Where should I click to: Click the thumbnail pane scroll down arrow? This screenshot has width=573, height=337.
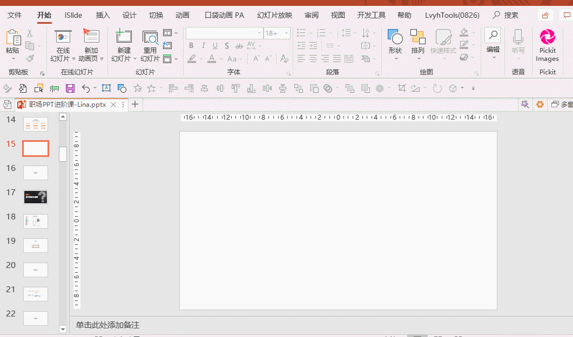[x=63, y=329]
